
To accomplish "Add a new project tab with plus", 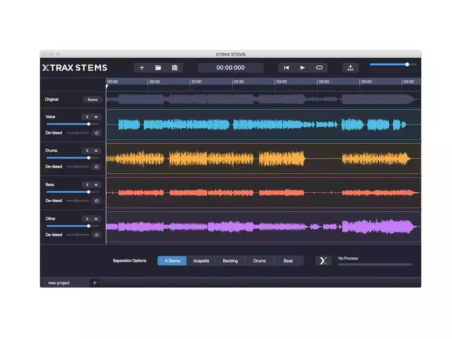I will coord(94,283).
